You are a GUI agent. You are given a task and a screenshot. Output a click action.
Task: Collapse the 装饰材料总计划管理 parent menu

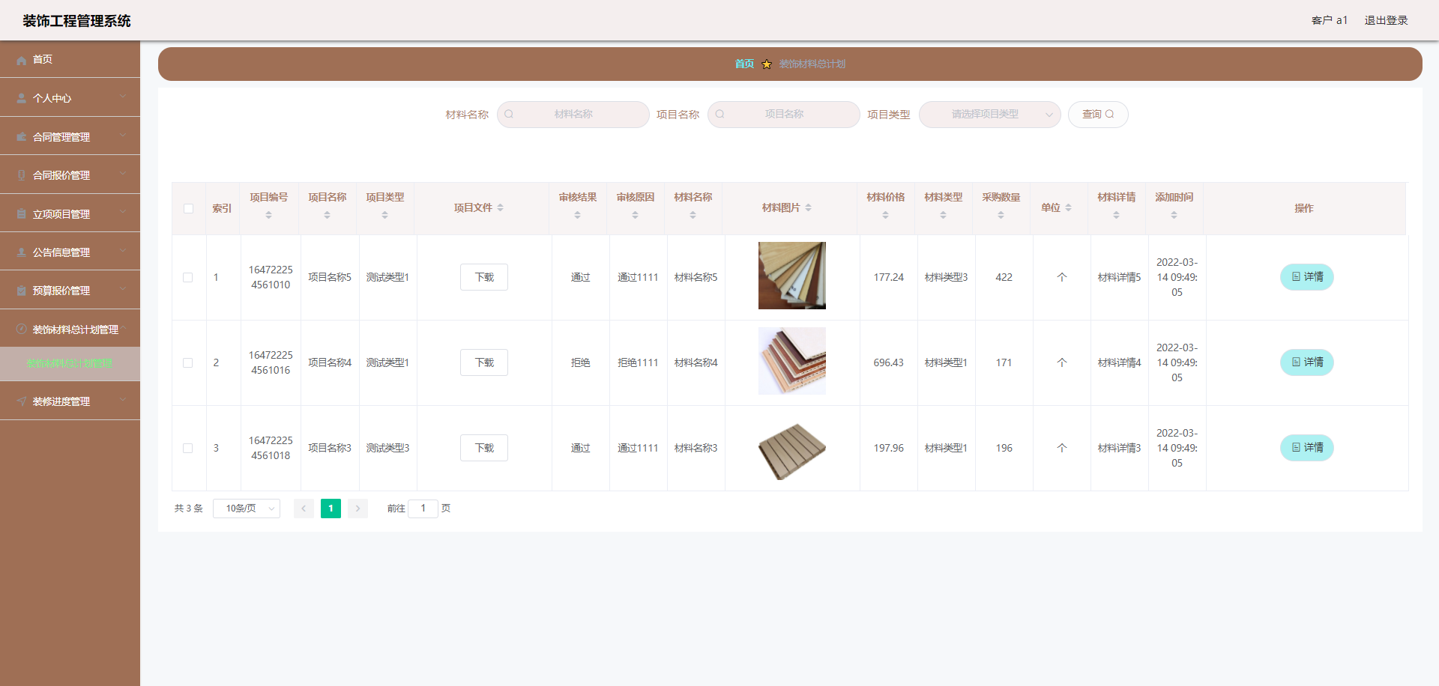[70, 329]
